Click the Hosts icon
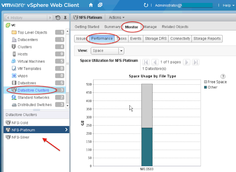The width and height of the screenshot is (236, 172). [14, 54]
